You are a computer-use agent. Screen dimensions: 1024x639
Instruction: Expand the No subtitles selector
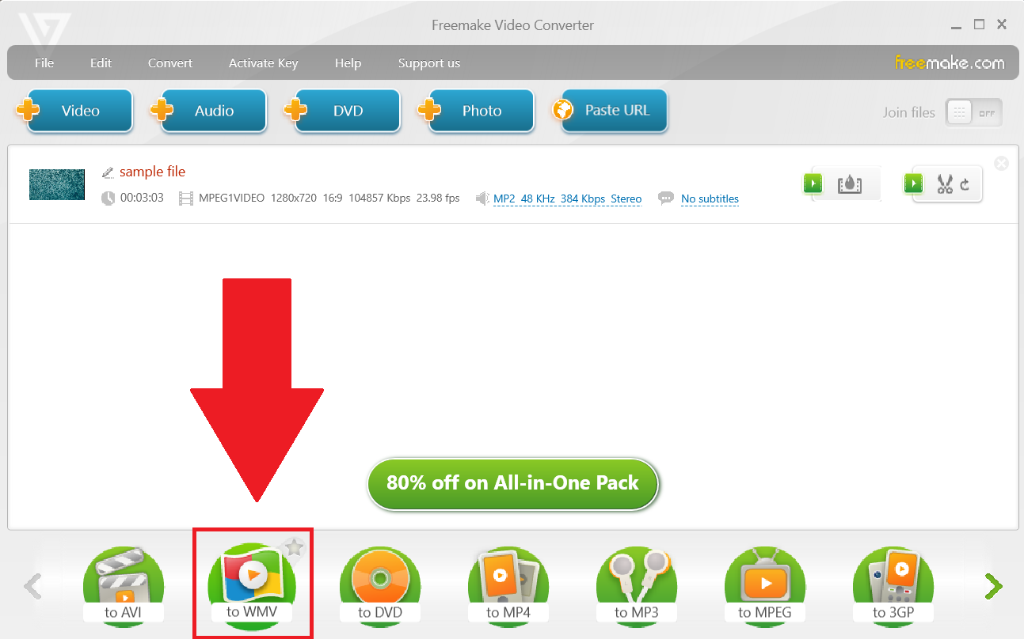click(710, 199)
